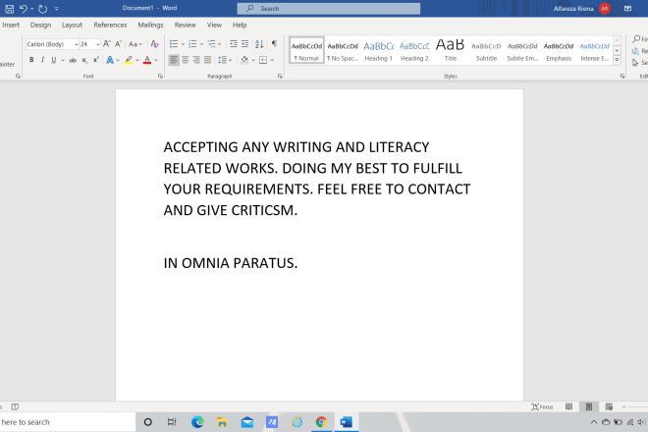This screenshot has height=432, width=648.
Task: Apply red font color
Action: point(147,60)
